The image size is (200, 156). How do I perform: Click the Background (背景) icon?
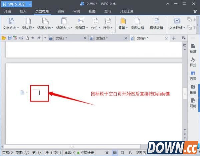pos(123,21)
